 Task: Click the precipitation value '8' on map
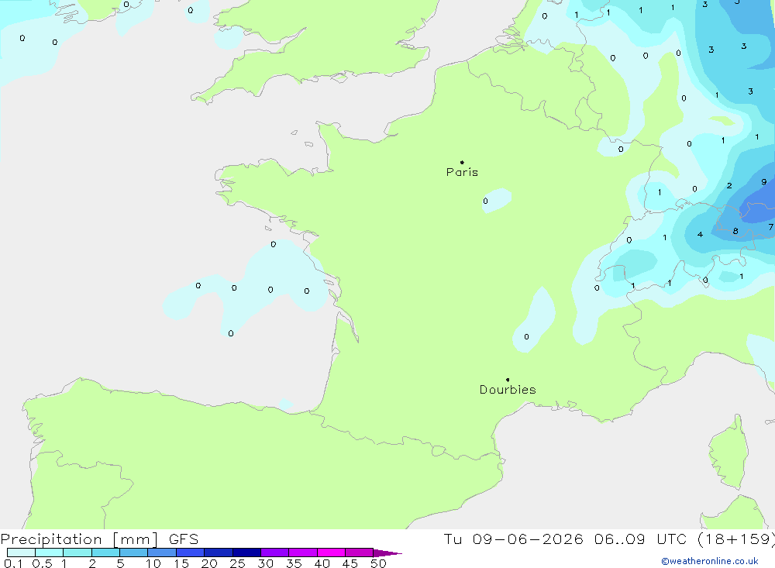tap(735, 231)
